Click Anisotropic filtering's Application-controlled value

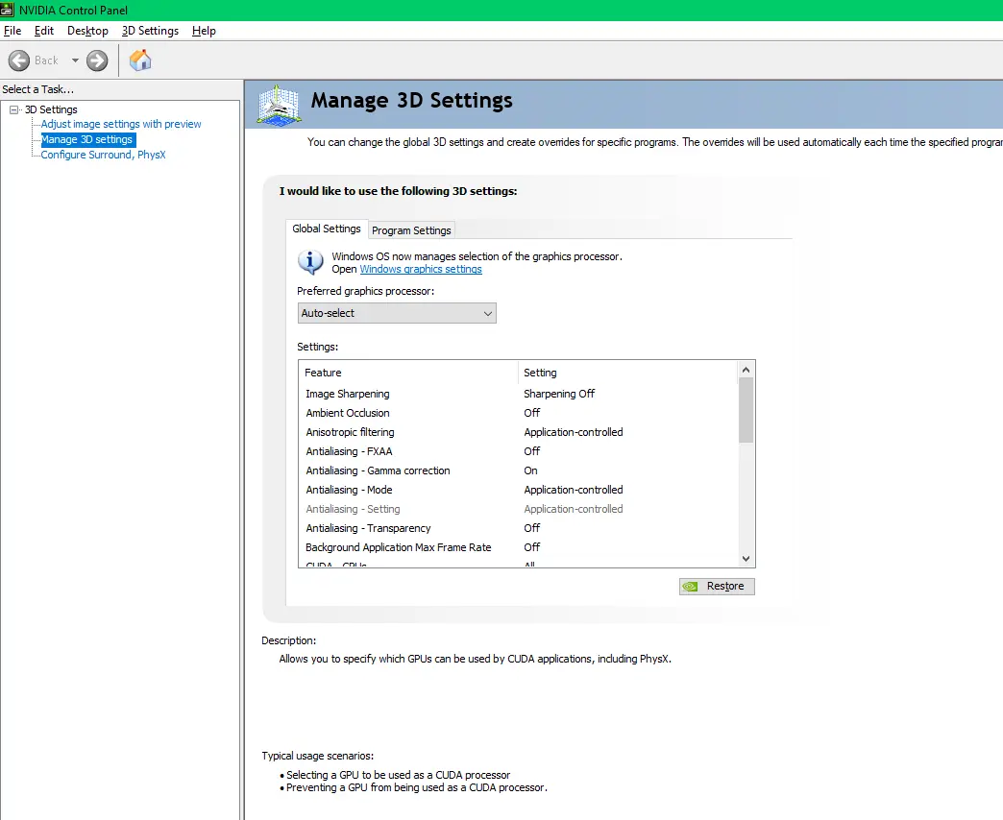[x=574, y=432]
